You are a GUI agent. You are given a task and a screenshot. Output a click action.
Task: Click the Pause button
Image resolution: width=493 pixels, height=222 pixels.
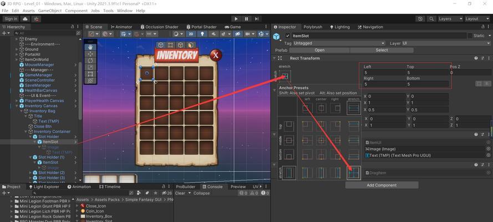coord(246,19)
